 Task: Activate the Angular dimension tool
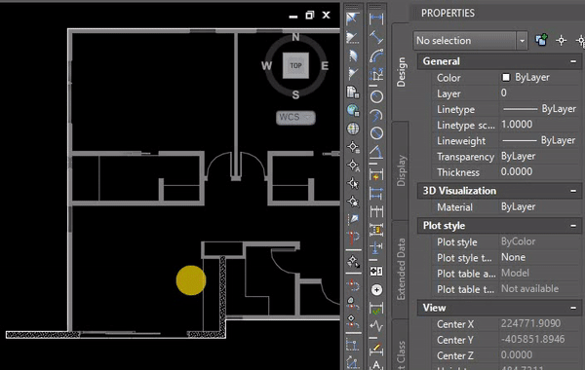[x=376, y=152]
